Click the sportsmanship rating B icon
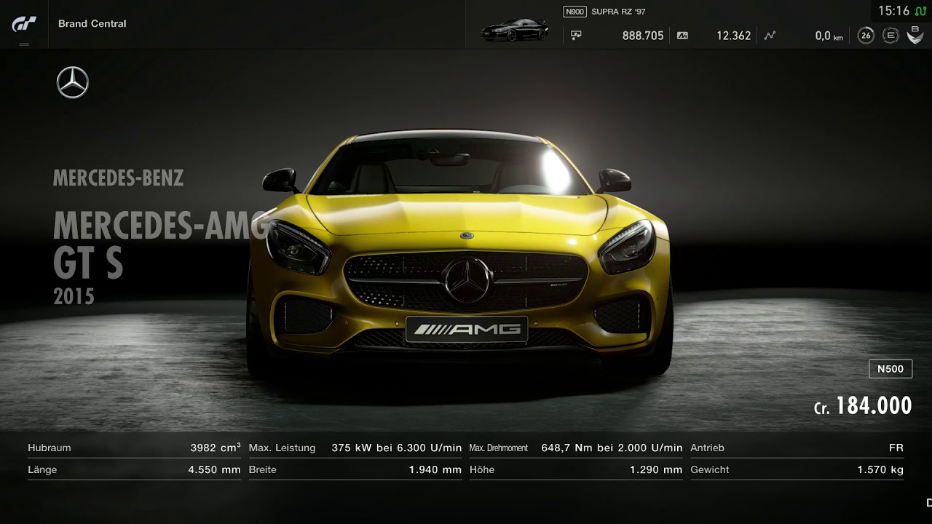 coord(915,34)
